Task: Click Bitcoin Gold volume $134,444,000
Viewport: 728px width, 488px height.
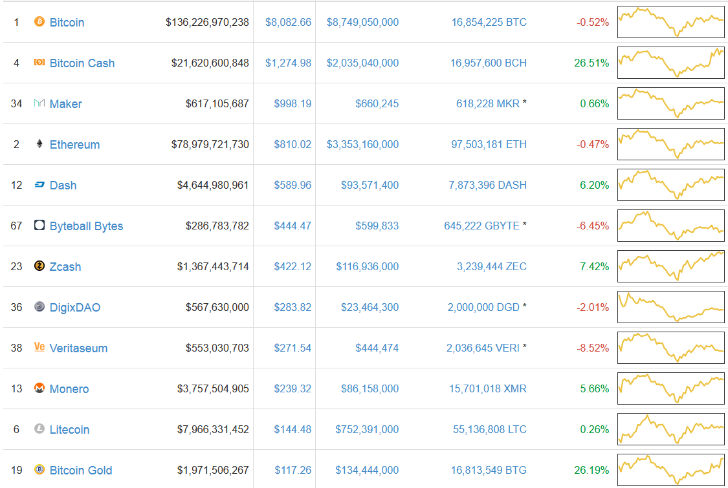Action: coord(368,470)
